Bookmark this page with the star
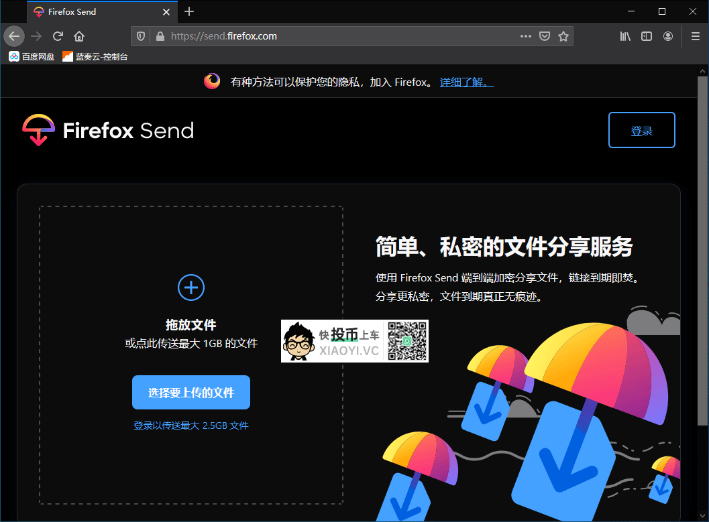Image resolution: width=709 pixels, height=522 pixels. 563,36
